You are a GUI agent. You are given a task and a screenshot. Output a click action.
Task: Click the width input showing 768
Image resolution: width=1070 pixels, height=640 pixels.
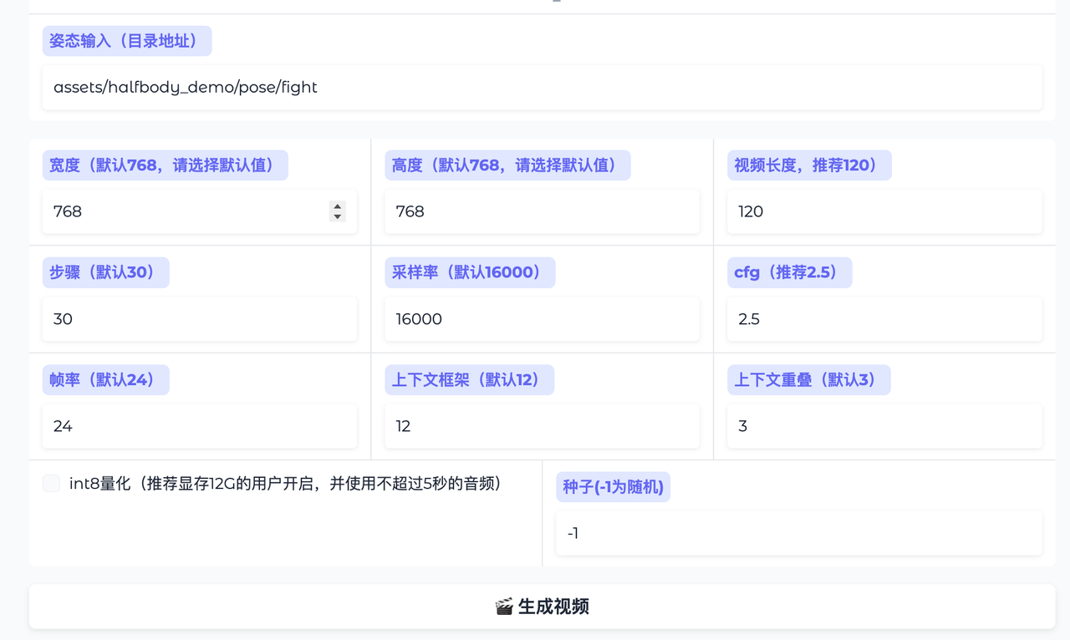tap(184, 211)
